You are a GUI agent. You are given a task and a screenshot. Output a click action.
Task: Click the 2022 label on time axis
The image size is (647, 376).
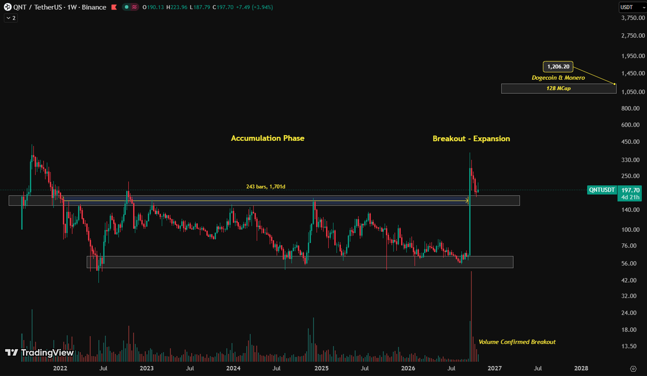(x=60, y=368)
